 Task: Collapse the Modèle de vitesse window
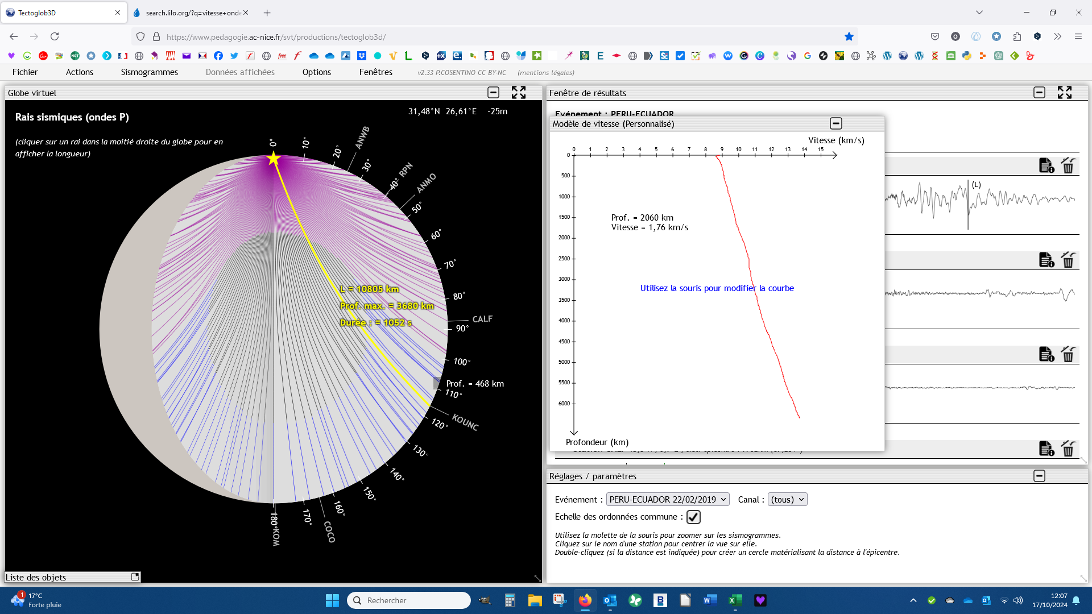tap(835, 123)
